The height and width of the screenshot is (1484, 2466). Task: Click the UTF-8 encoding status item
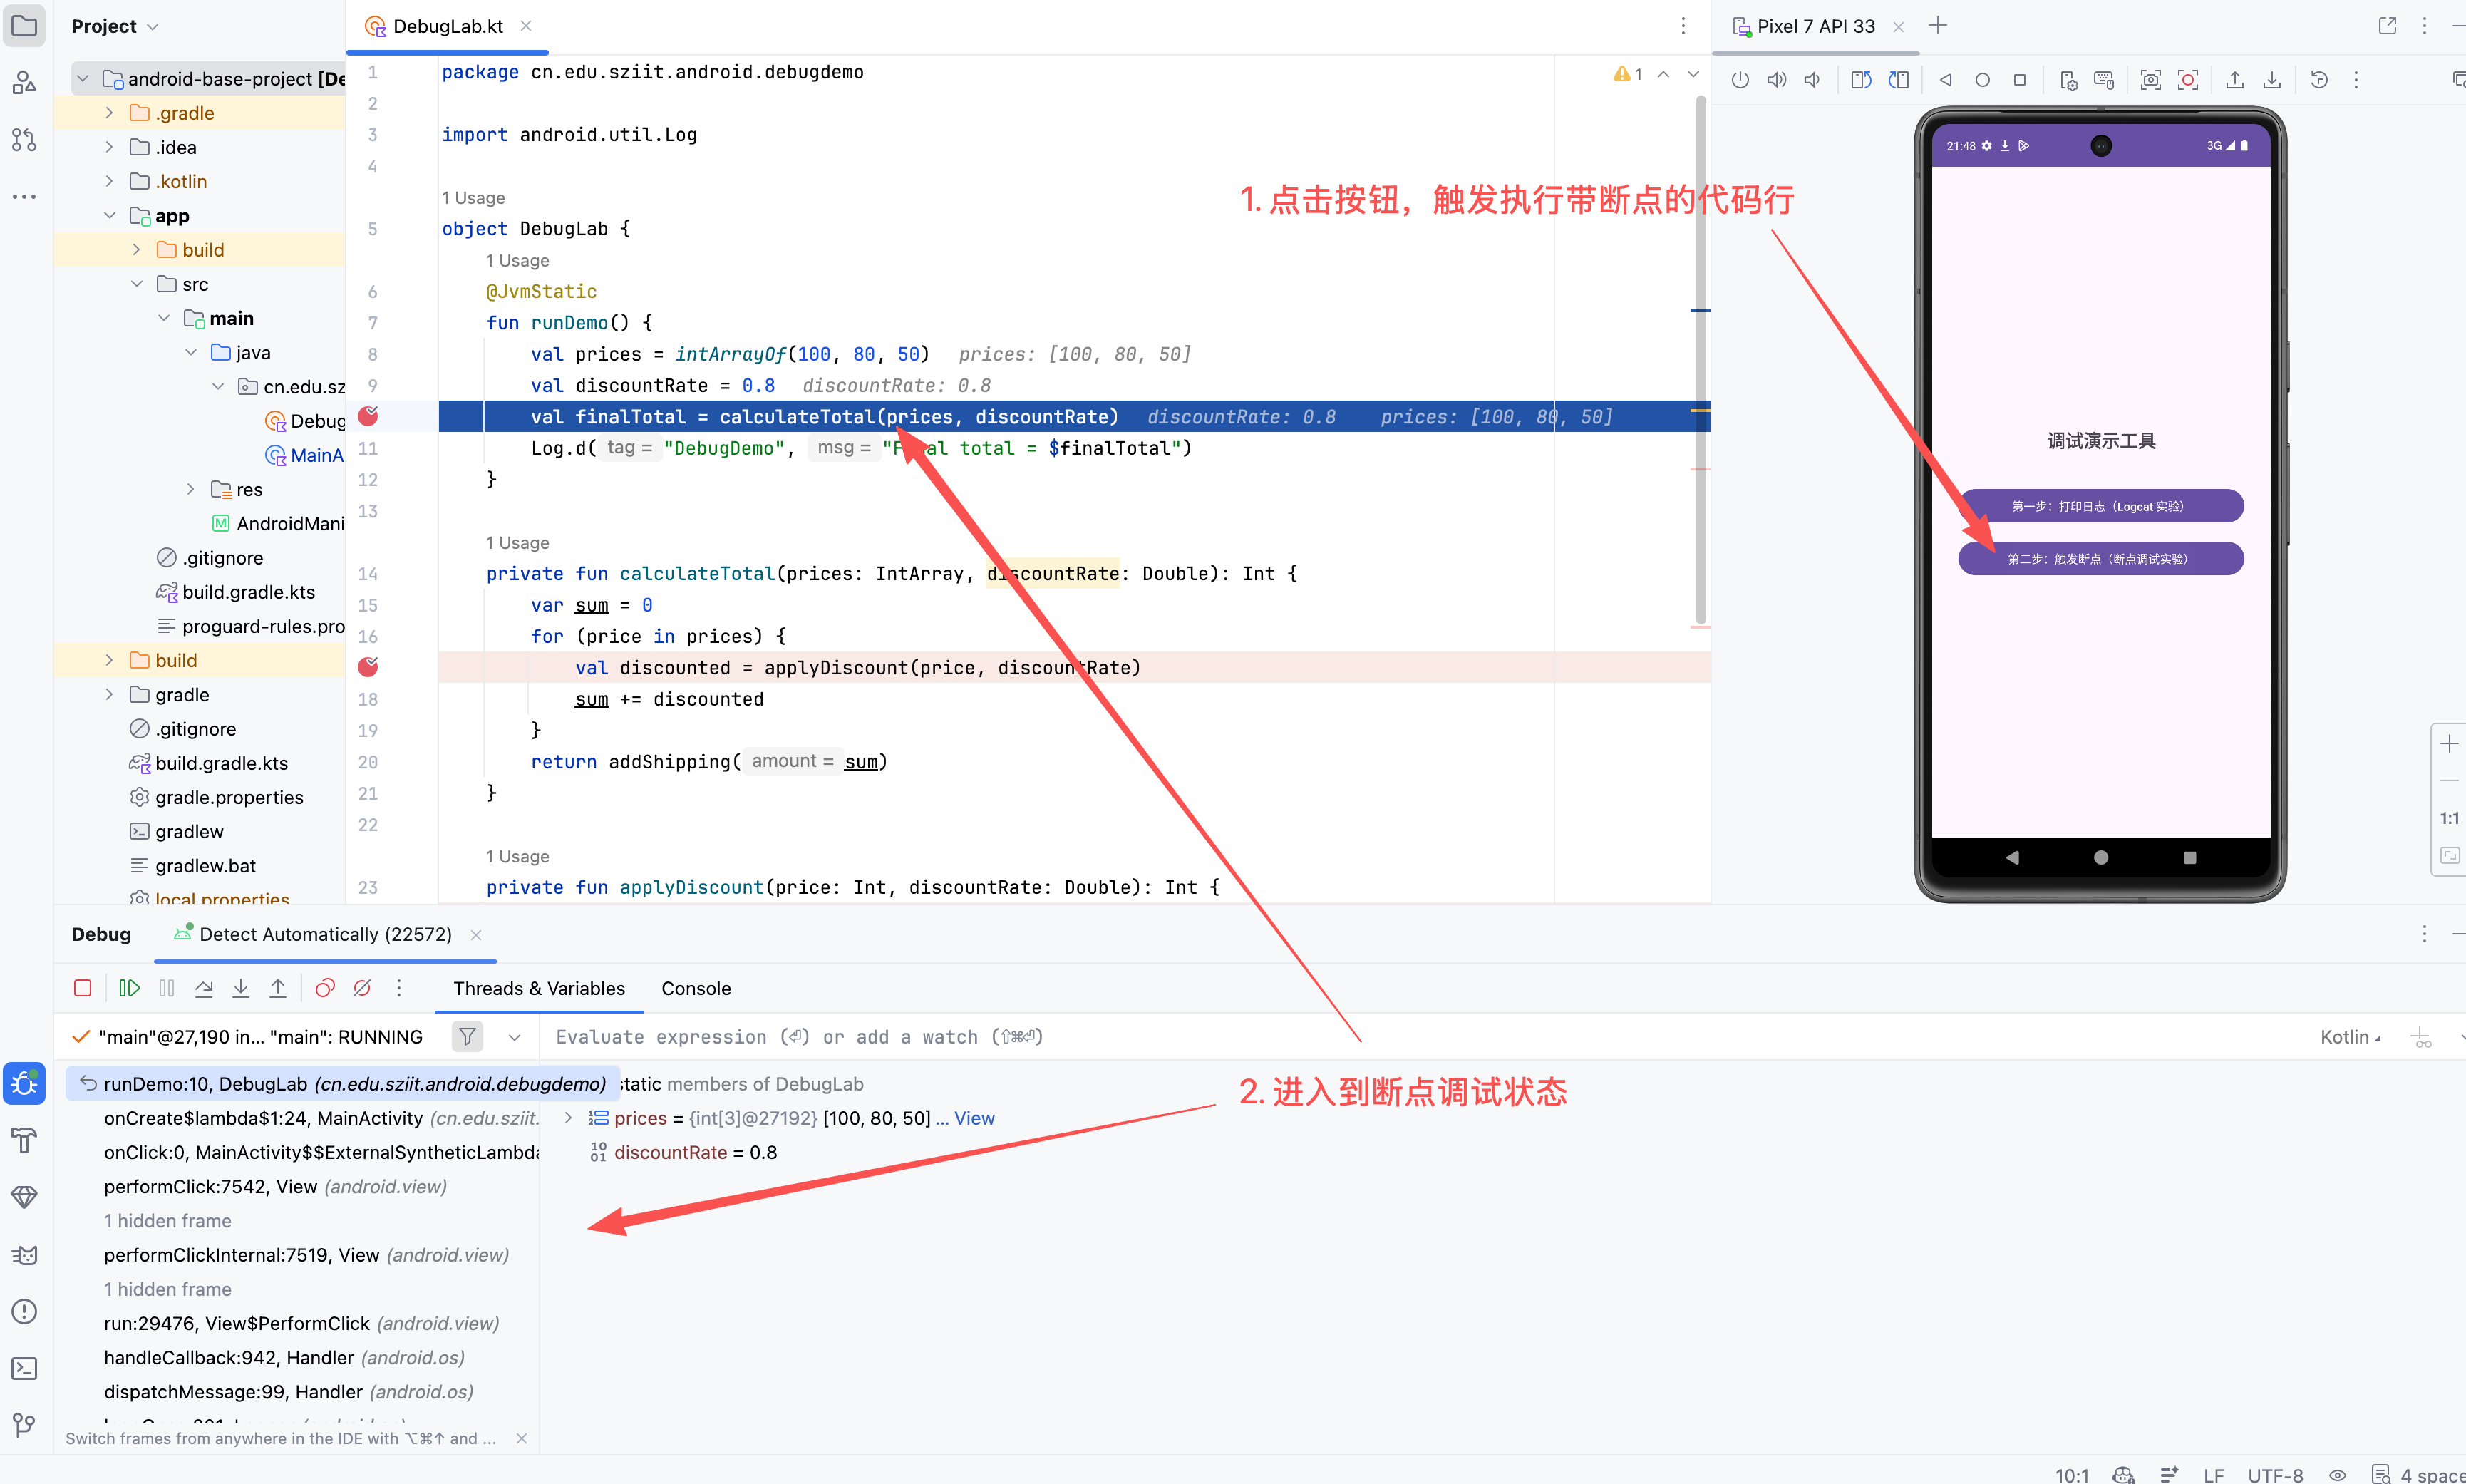click(x=2275, y=1475)
